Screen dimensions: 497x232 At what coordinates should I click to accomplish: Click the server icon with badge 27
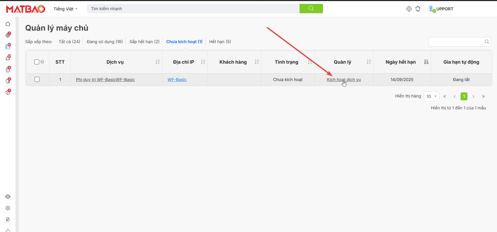pos(8,47)
